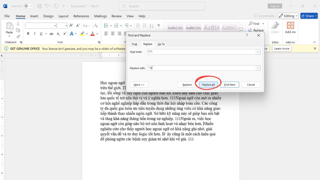The image size is (320, 180).
Task: Click the numbered list icon
Action: pos(117,26)
